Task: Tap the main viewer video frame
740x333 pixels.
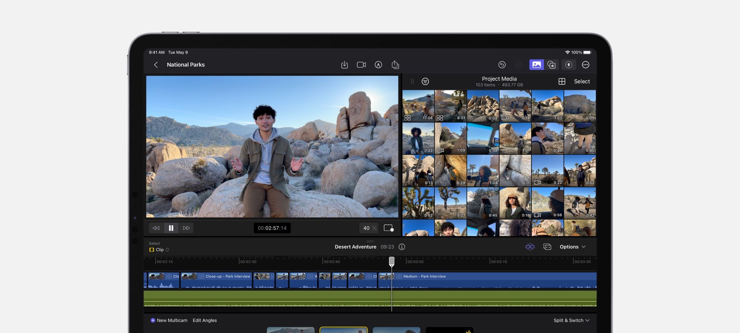Action: click(x=272, y=146)
